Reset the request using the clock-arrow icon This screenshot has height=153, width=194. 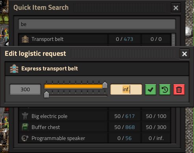(165, 90)
